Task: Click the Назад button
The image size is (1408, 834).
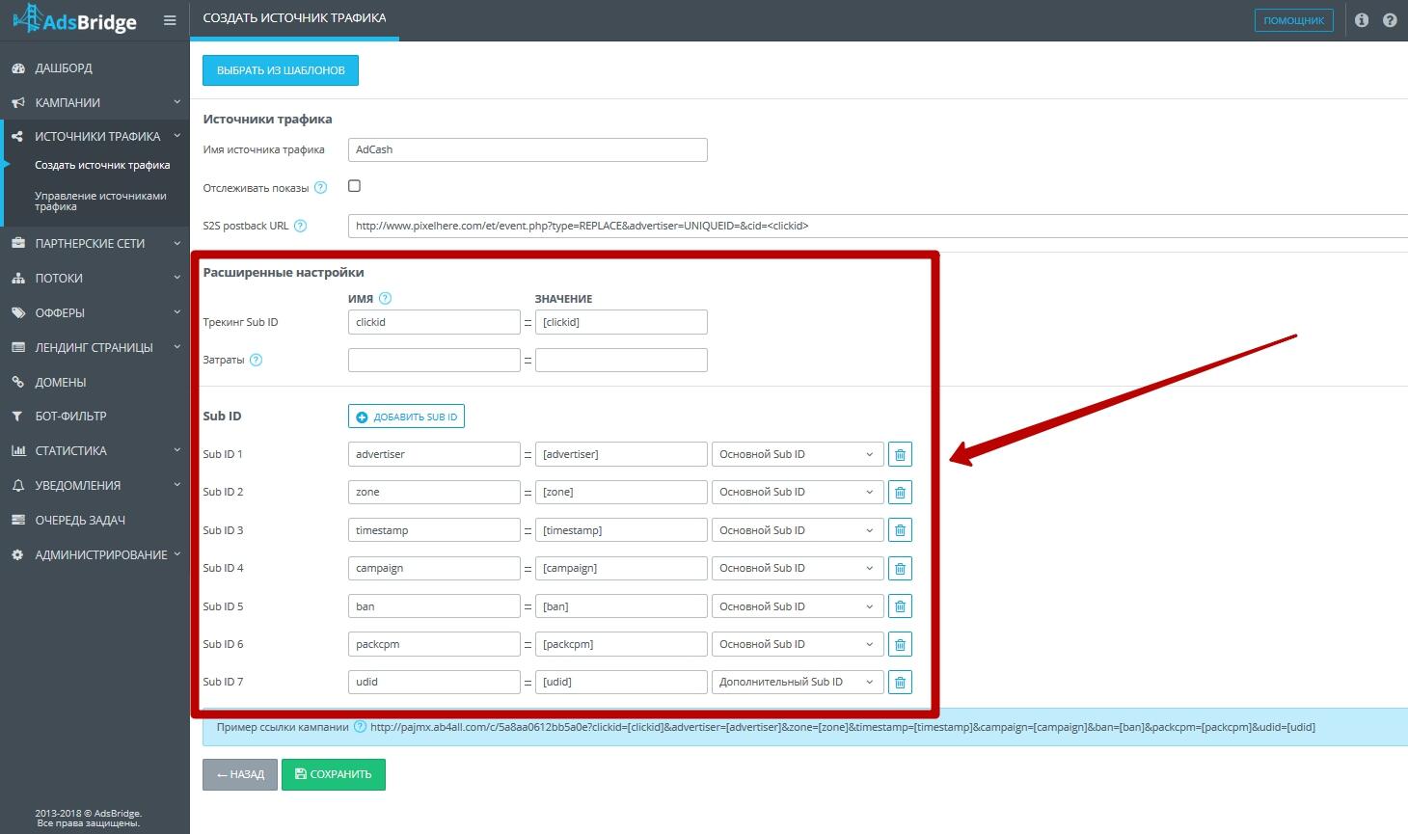Action: tap(240, 774)
